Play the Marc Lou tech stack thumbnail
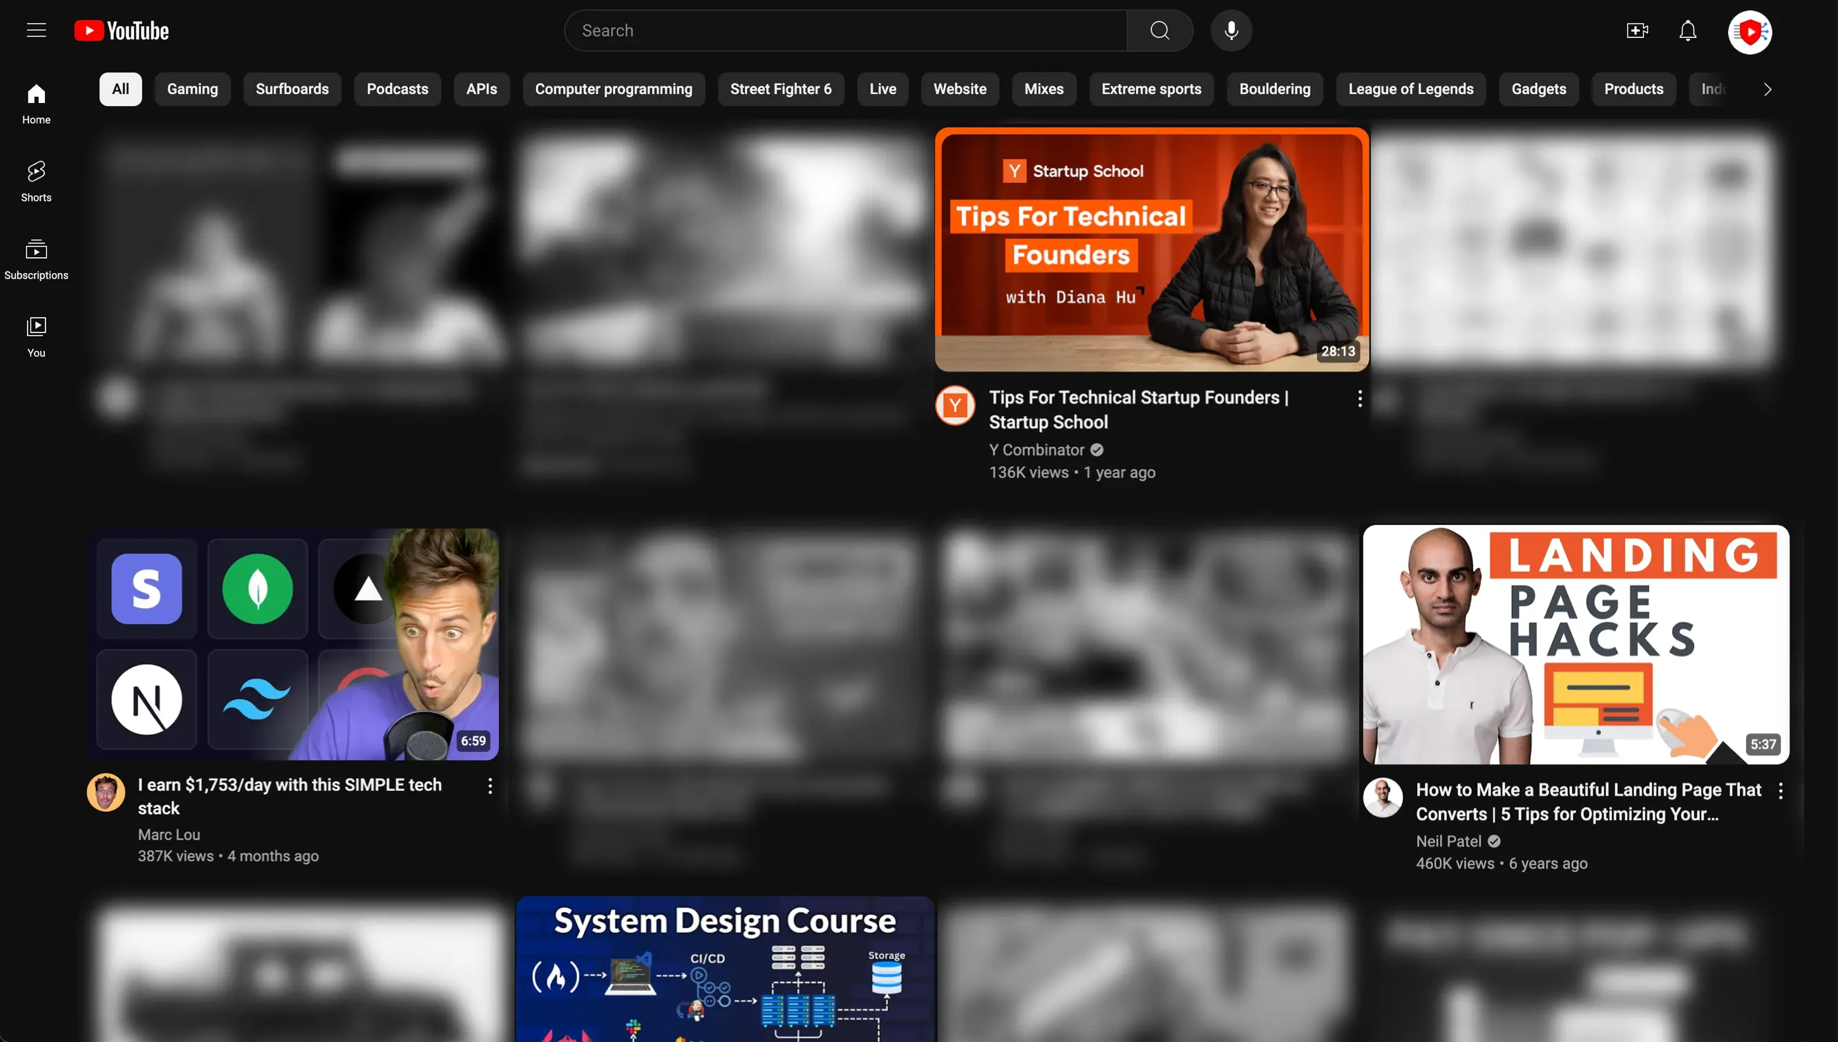The height and width of the screenshot is (1042, 1838). point(294,644)
